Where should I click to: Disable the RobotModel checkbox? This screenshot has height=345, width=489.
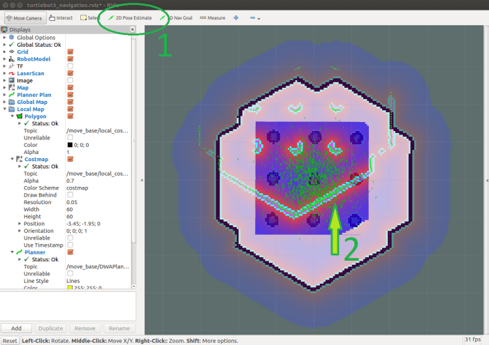(x=70, y=59)
